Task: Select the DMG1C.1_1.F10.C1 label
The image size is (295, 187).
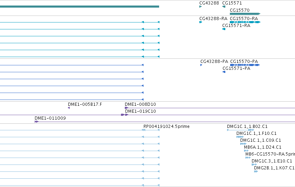Action: click(257, 133)
